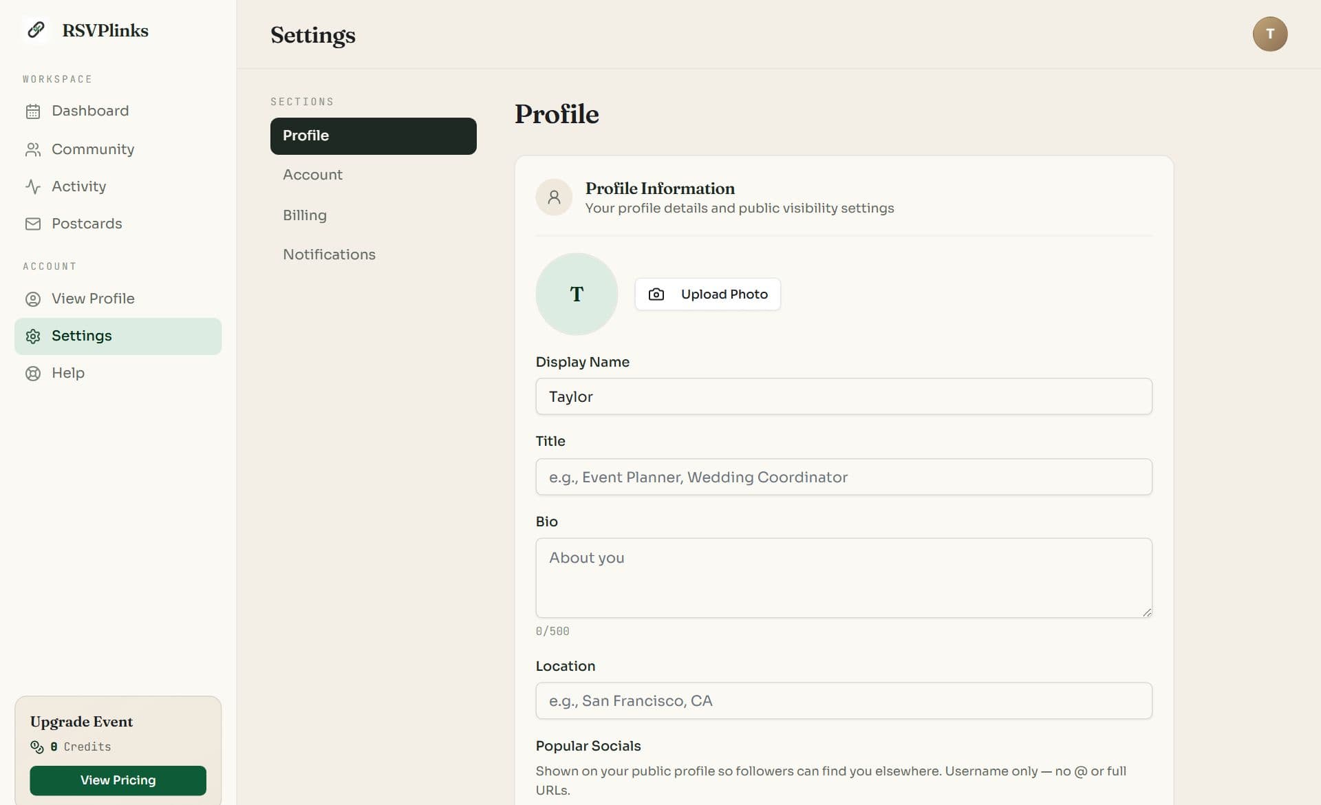The image size is (1321, 805).
Task: Click the RSVPlinks brand name
Action: pos(105,30)
